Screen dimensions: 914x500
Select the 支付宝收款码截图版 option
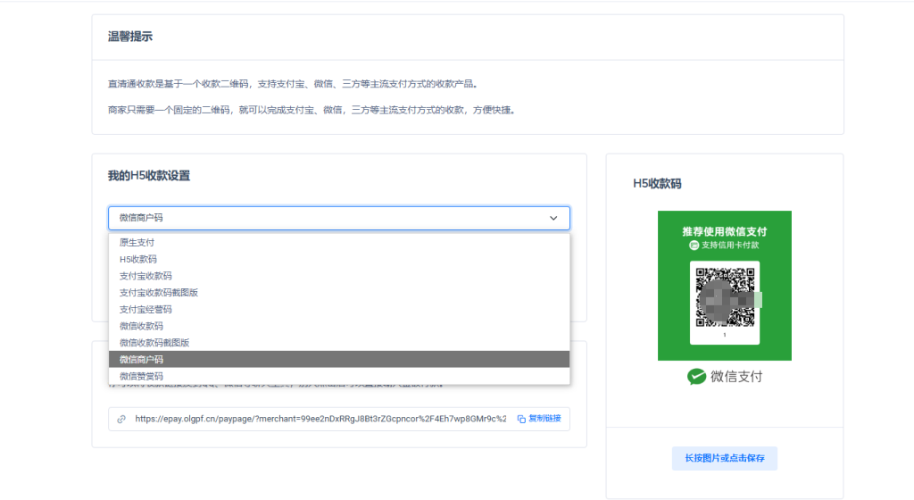[338, 293]
